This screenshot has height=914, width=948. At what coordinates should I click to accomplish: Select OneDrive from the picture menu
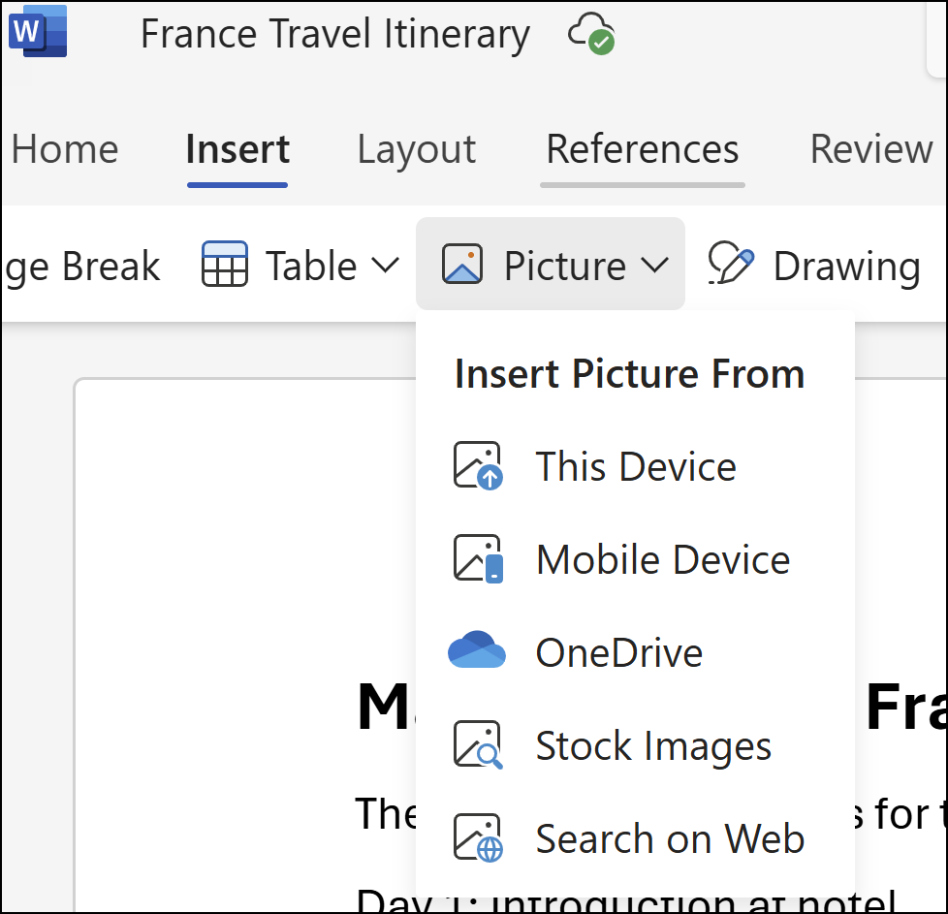[x=617, y=651]
